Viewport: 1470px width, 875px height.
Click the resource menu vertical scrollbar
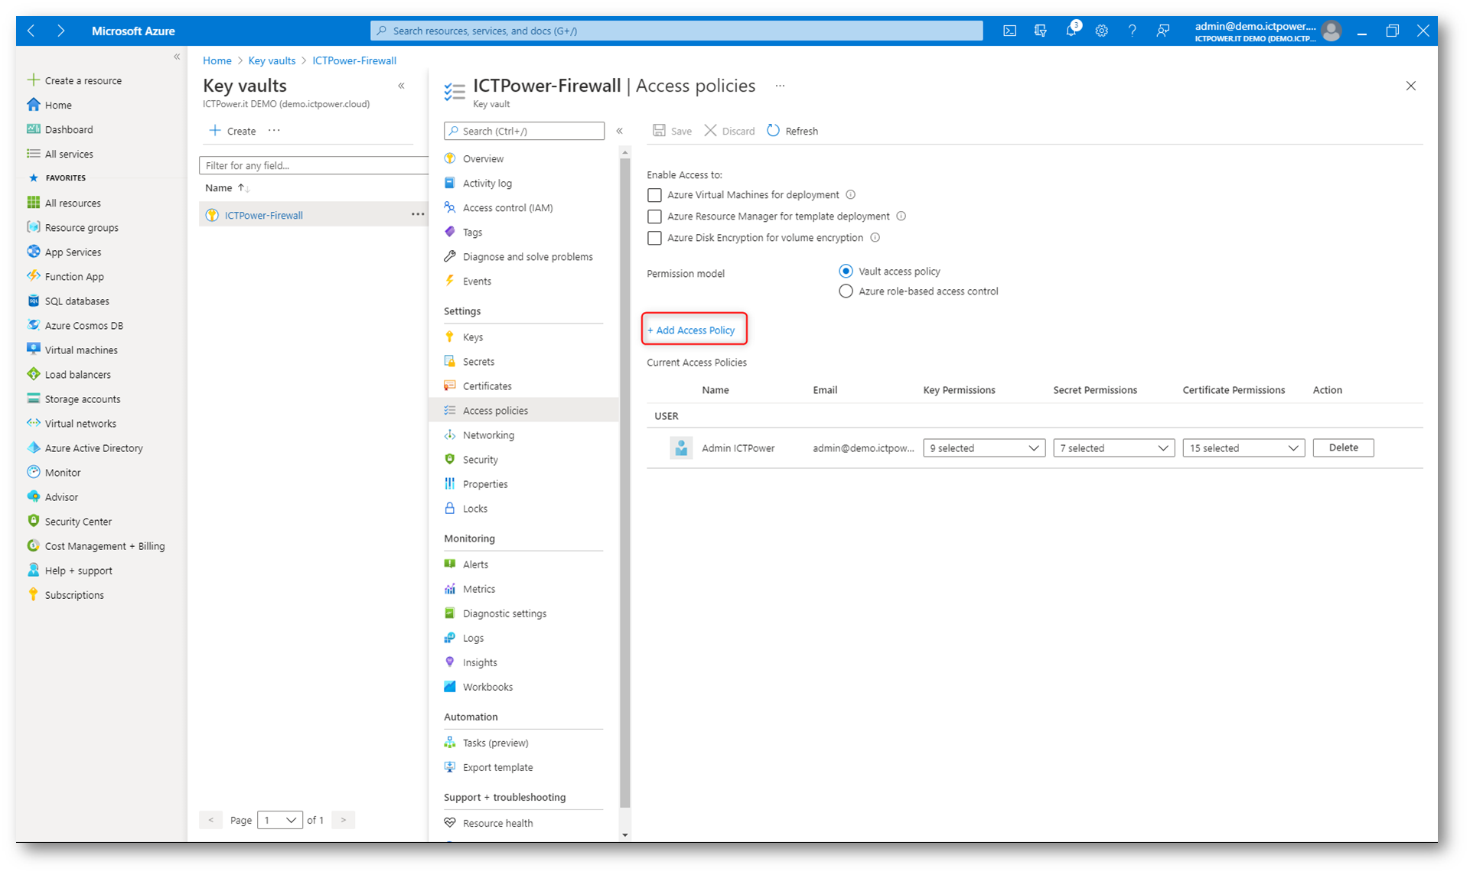624,482
